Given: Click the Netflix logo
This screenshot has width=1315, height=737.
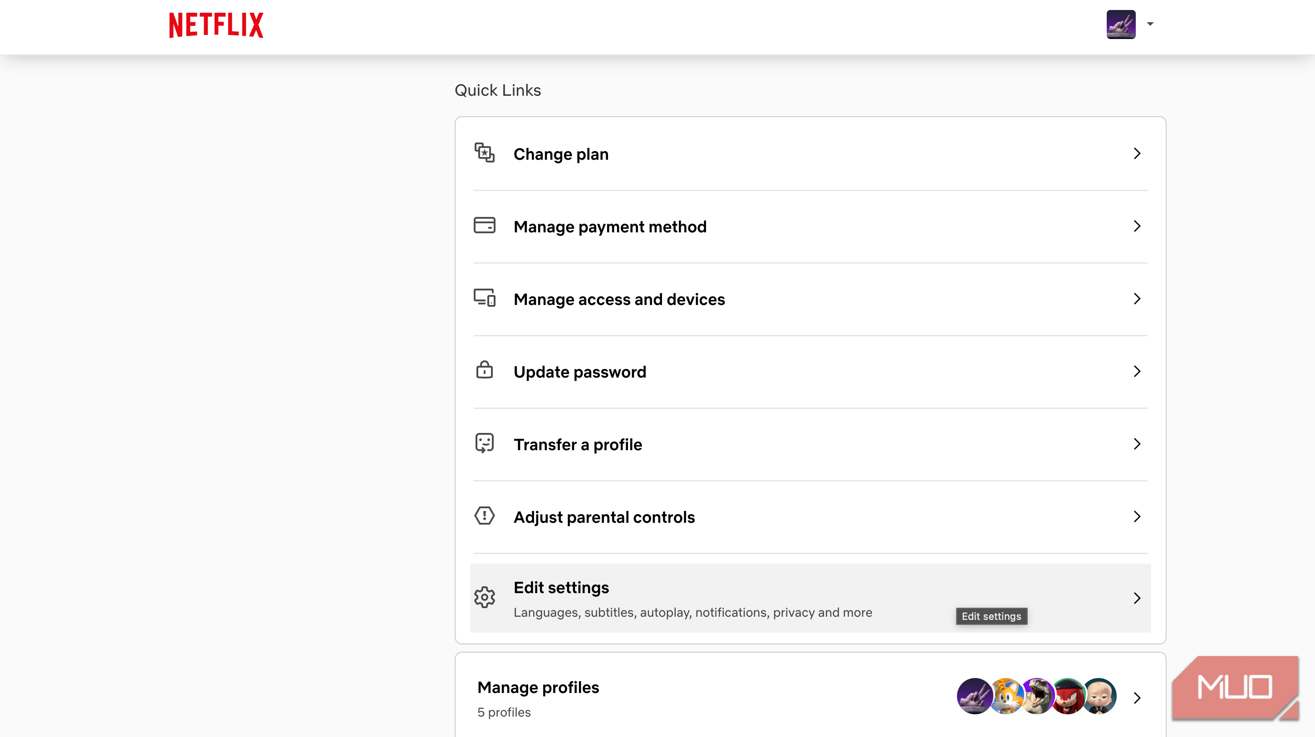Looking at the screenshot, I should click(x=216, y=25).
